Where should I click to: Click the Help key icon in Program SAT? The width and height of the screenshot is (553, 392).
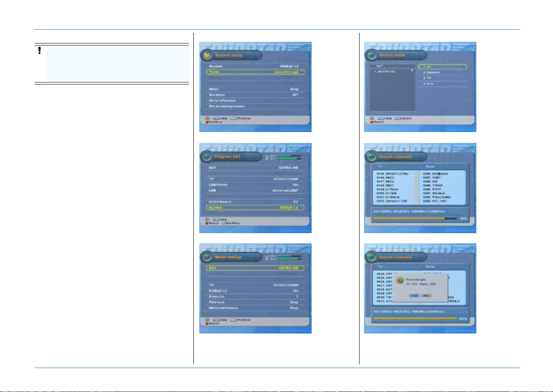point(217,219)
